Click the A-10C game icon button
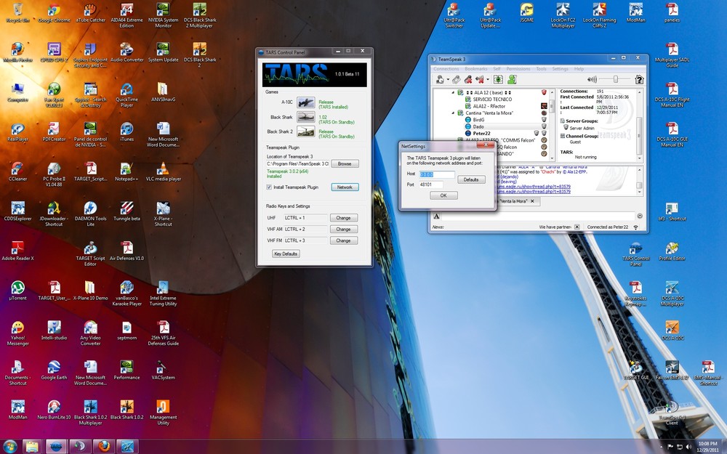727x454 pixels. [x=305, y=103]
